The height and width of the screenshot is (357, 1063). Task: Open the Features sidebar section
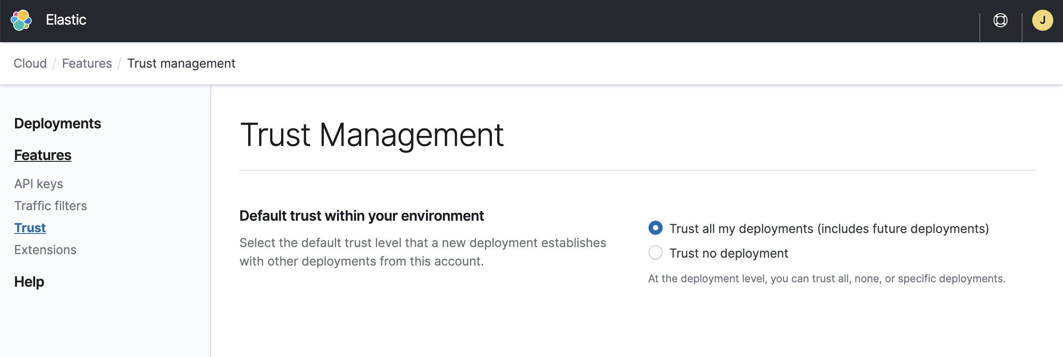coord(43,155)
